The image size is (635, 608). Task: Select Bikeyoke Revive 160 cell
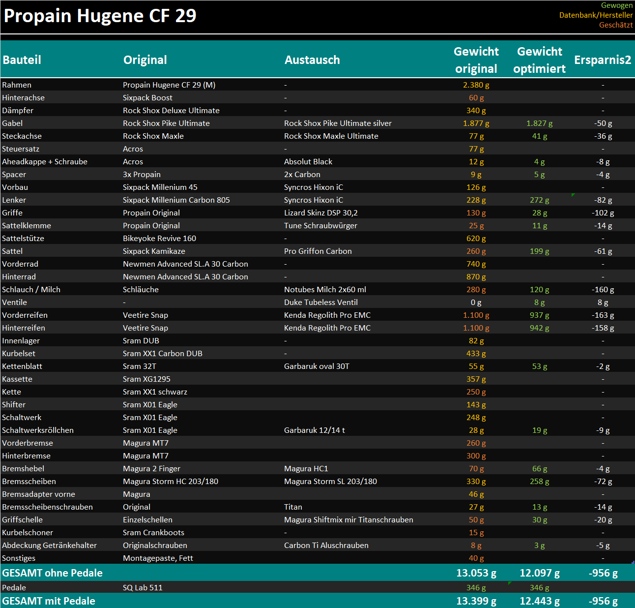[x=159, y=239]
